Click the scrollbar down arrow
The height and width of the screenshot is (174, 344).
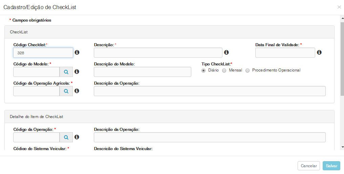click(x=342, y=147)
